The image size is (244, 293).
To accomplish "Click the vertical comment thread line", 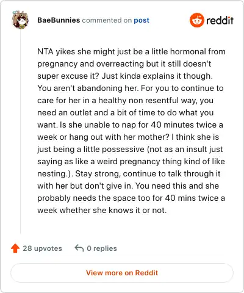I will pyautogui.click(x=20, y=132).
